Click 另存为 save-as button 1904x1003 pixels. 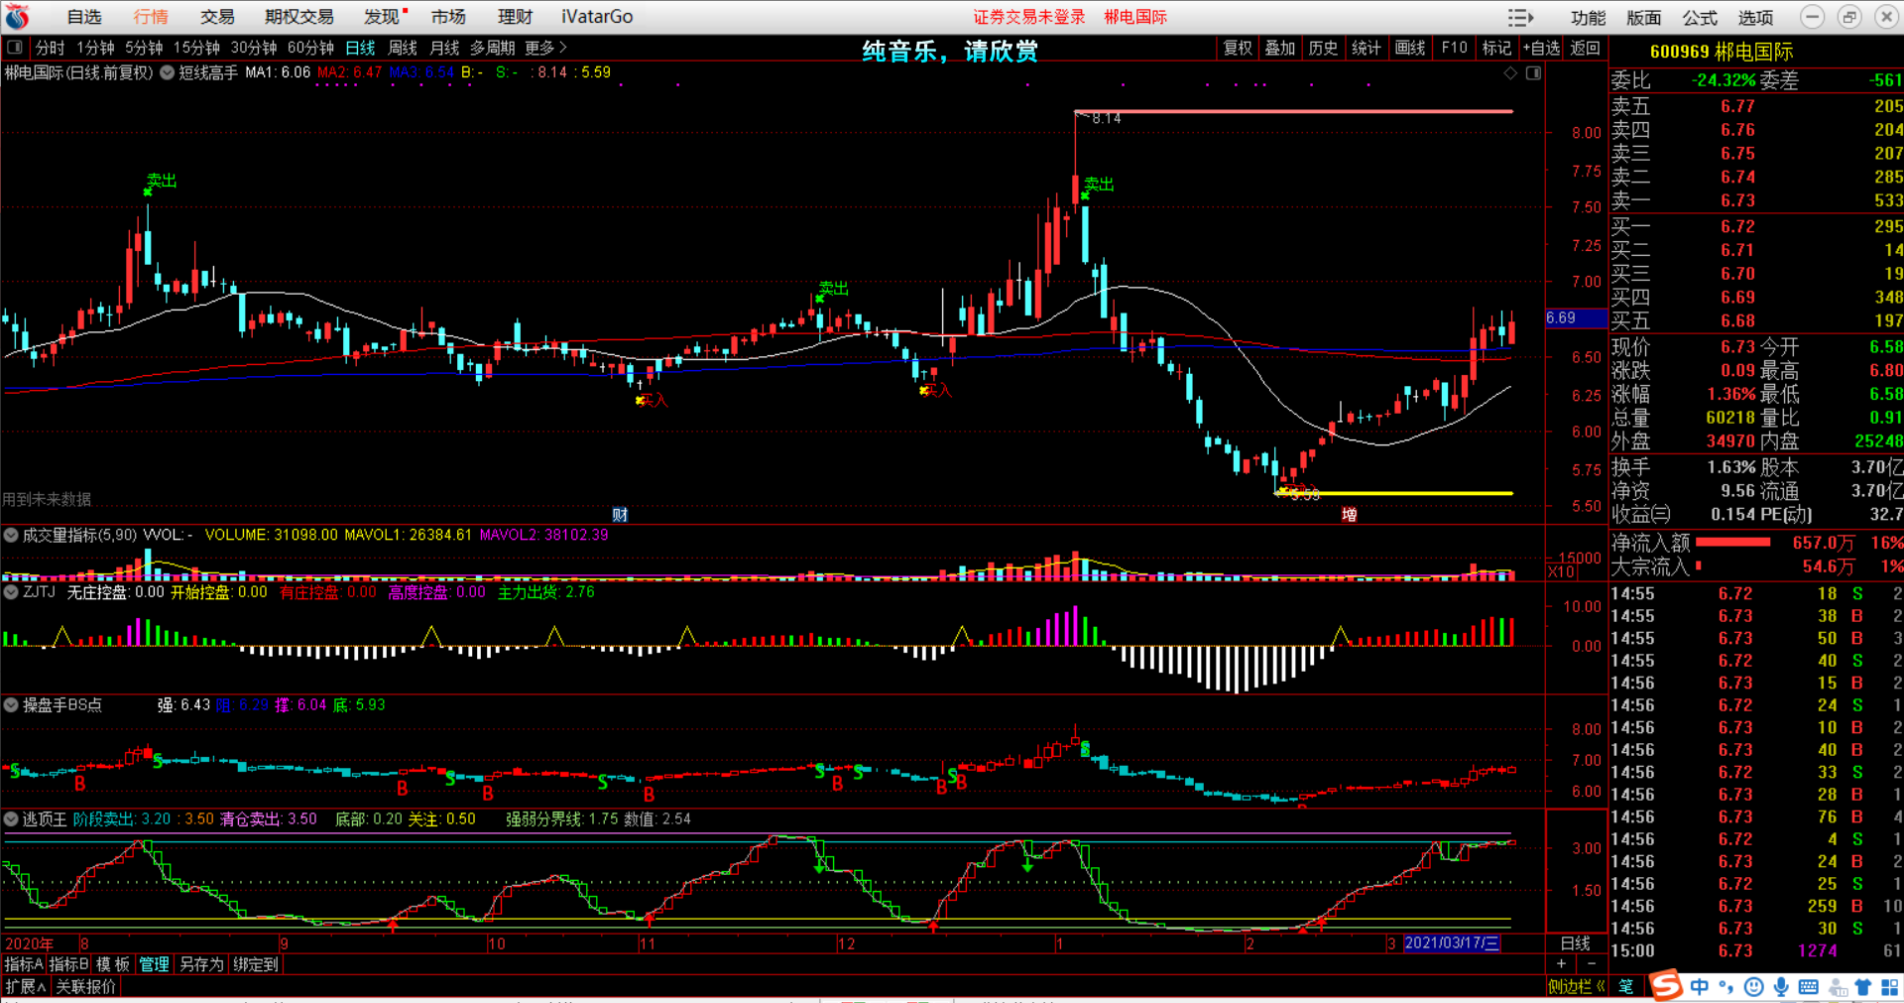[201, 964]
